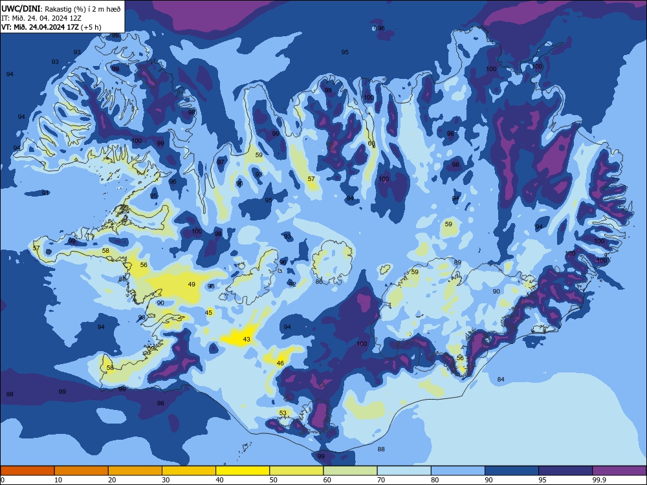647x485 pixels.
Task: Click the legend tick label 30
Action: pos(166,480)
